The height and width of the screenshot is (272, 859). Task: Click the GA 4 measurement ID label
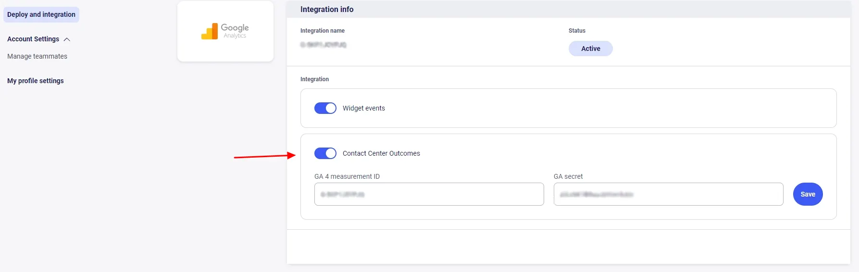point(347,176)
